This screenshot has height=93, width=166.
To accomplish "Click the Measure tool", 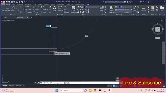I will 143,9.
